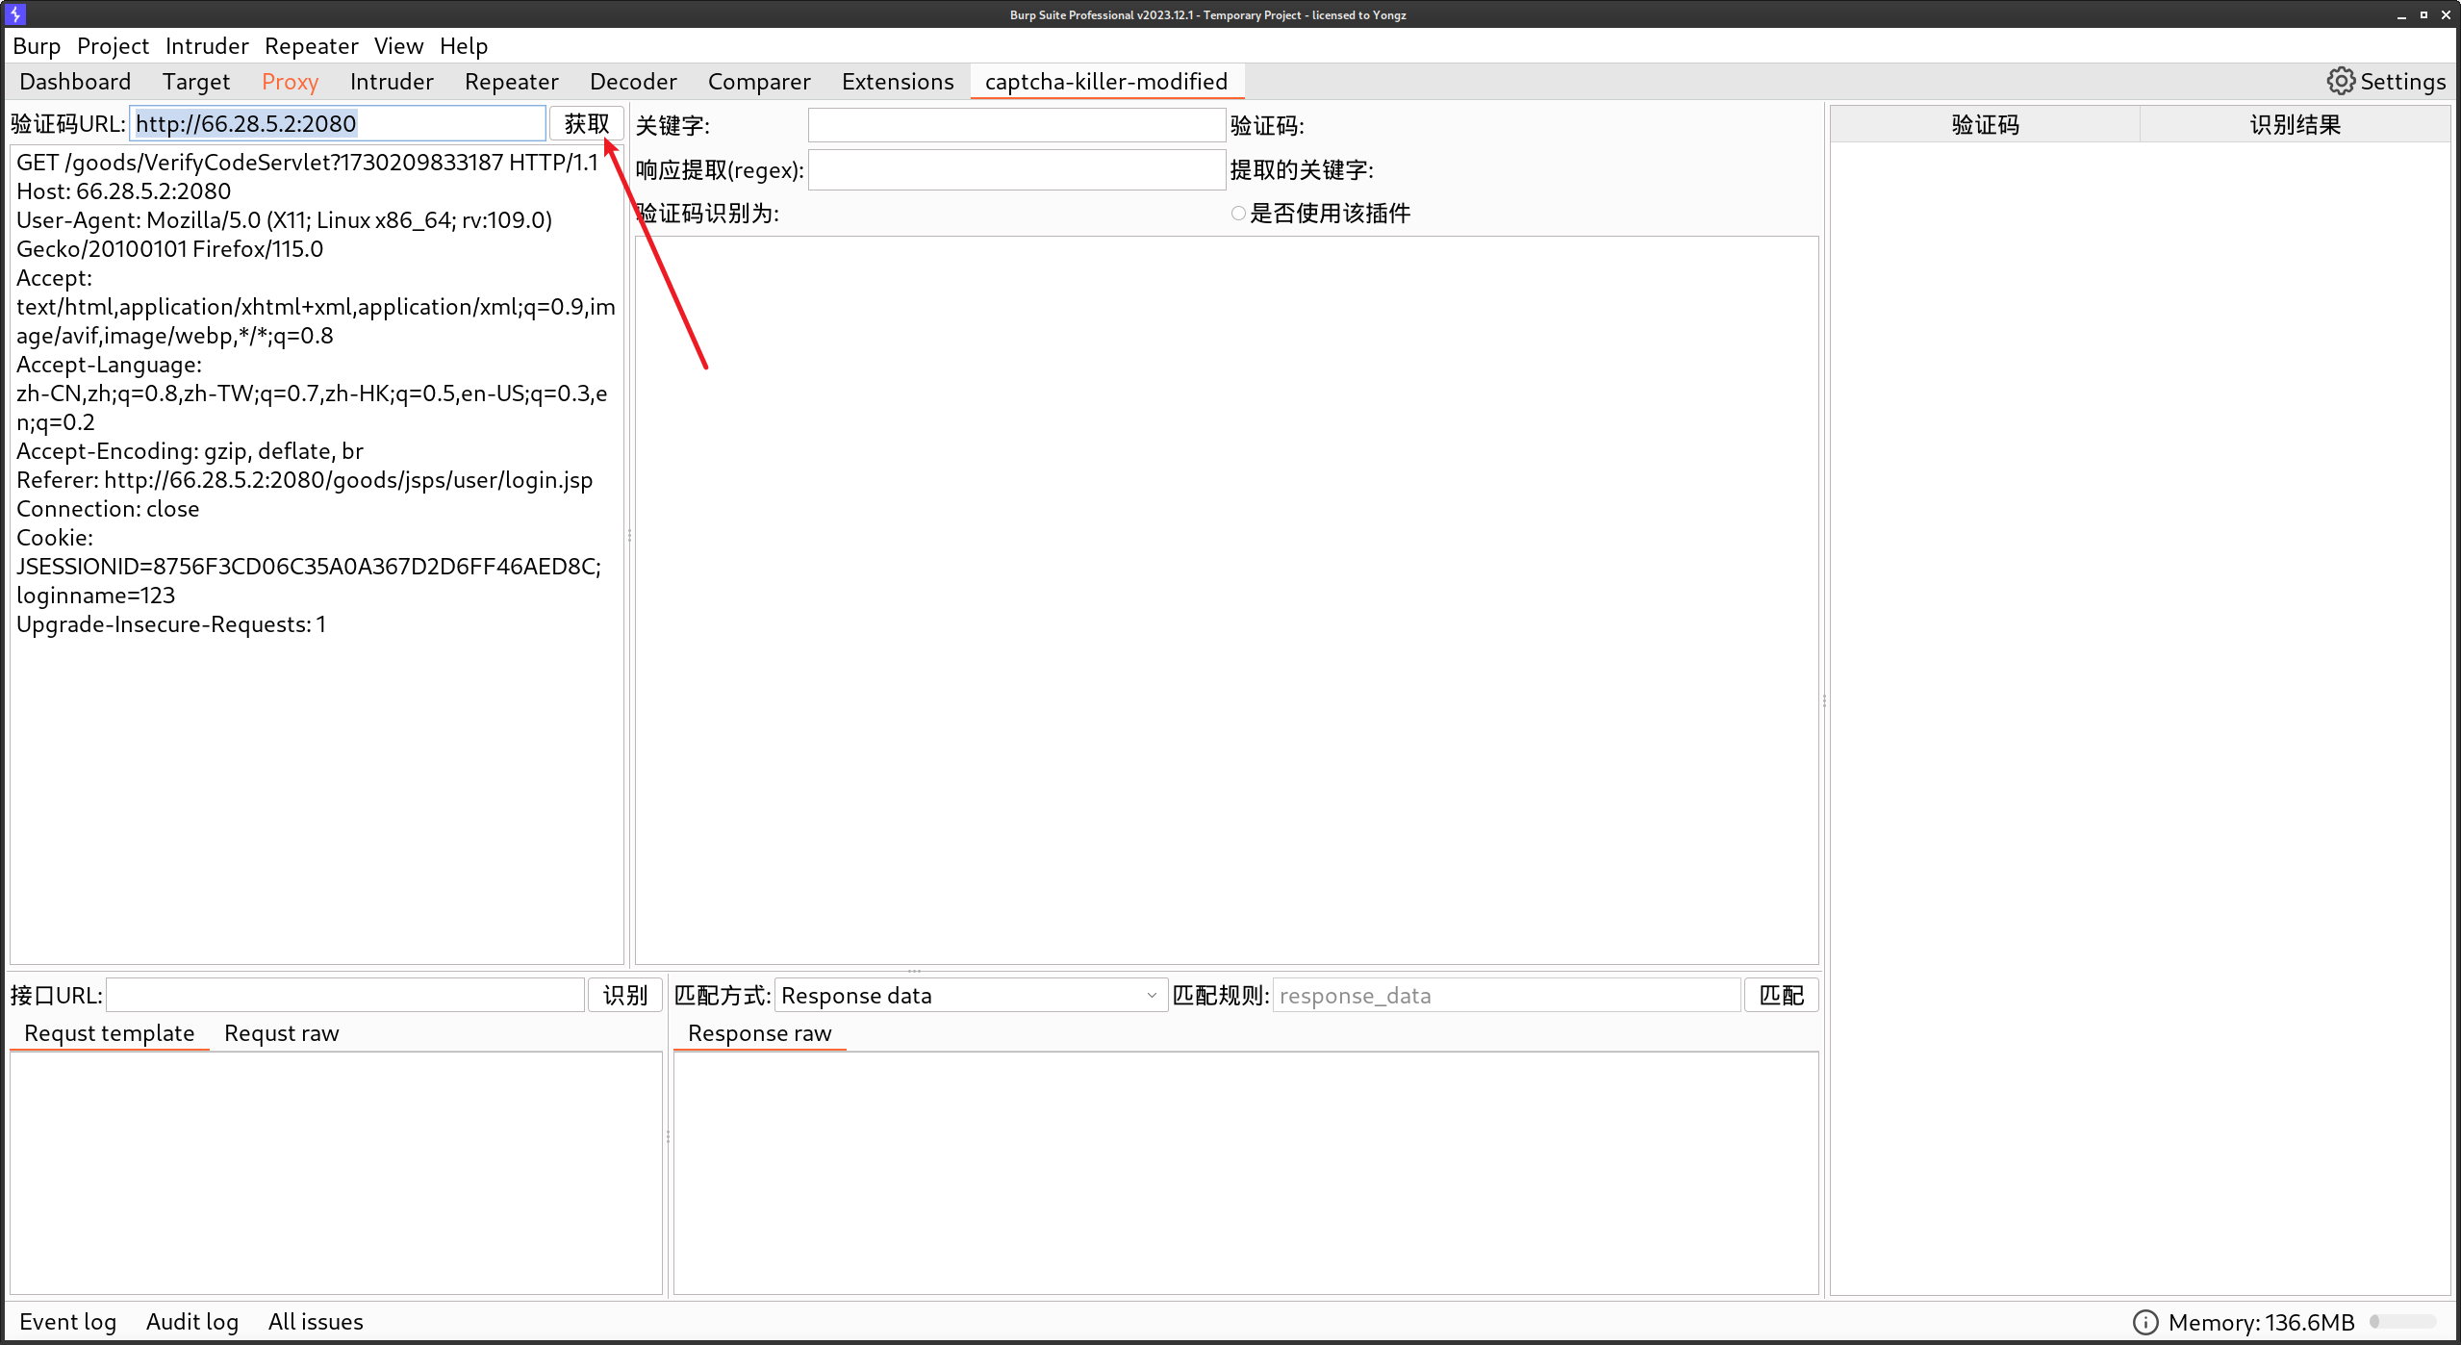This screenshot has height=1345, width=2461.
Task: Click the Response raw text area
Action: 1246,1173
